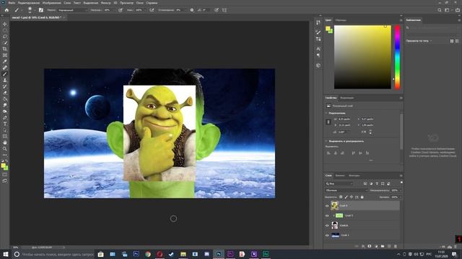Click the Home icon in options bar
462x259 pixels.
pyautogui.click(x=6, y=10)
